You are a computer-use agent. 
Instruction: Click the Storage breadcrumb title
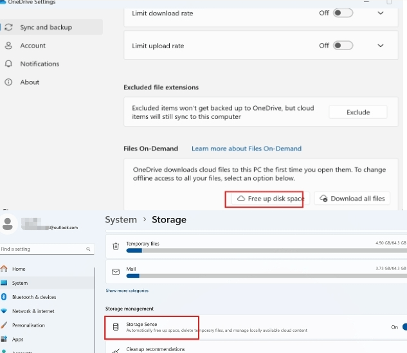click(169, 220)
